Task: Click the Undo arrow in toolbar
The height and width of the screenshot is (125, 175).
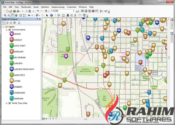Action: click(38, 11)
